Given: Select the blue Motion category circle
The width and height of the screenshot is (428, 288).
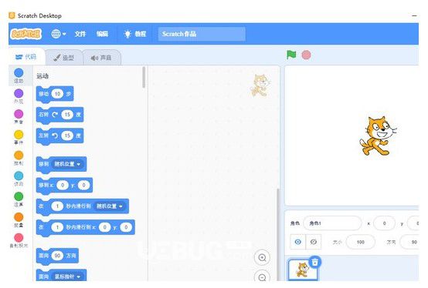Looking at the screenshot, I should coord(19,72).
